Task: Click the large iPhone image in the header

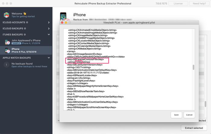Action: [x=63, y=16]
